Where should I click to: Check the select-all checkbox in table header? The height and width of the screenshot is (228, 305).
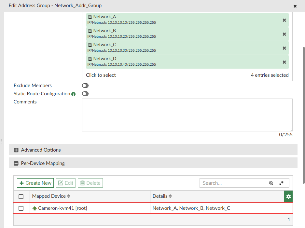(21, 196)
